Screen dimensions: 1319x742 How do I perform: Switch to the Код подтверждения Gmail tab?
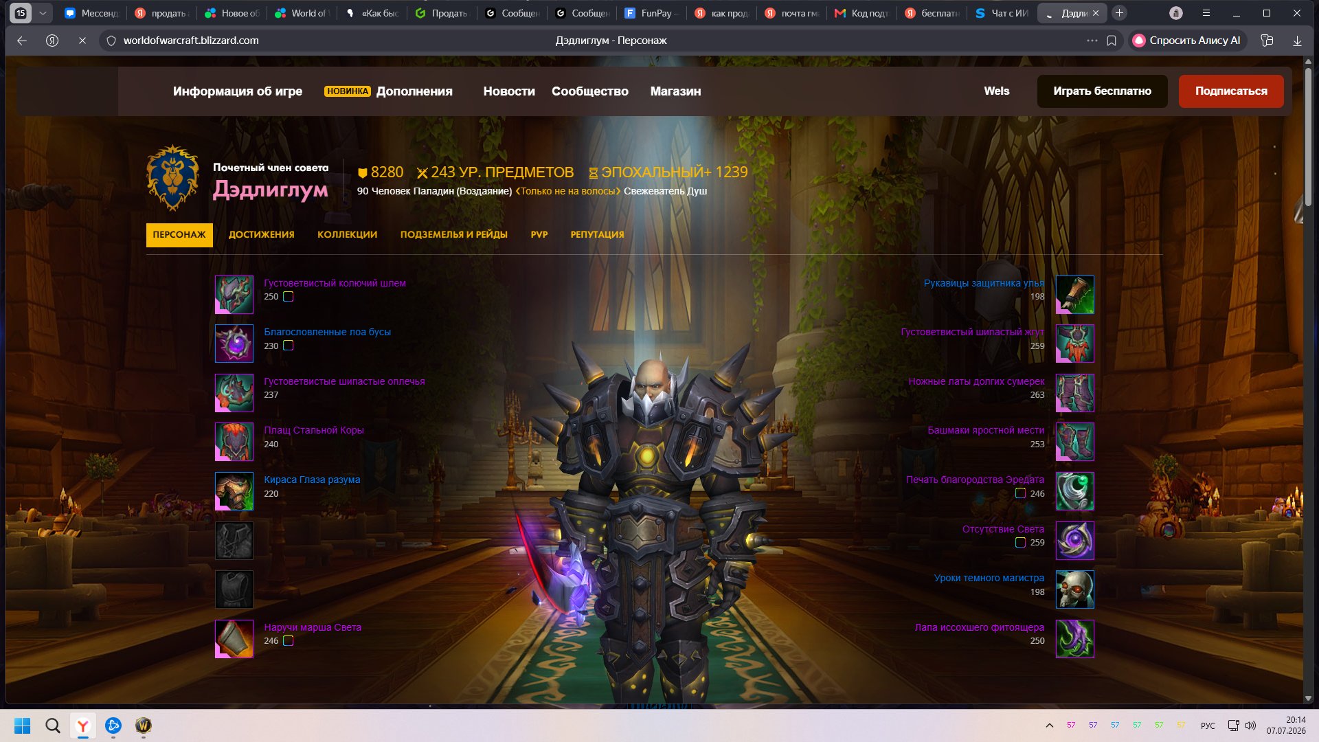(861, 13)
